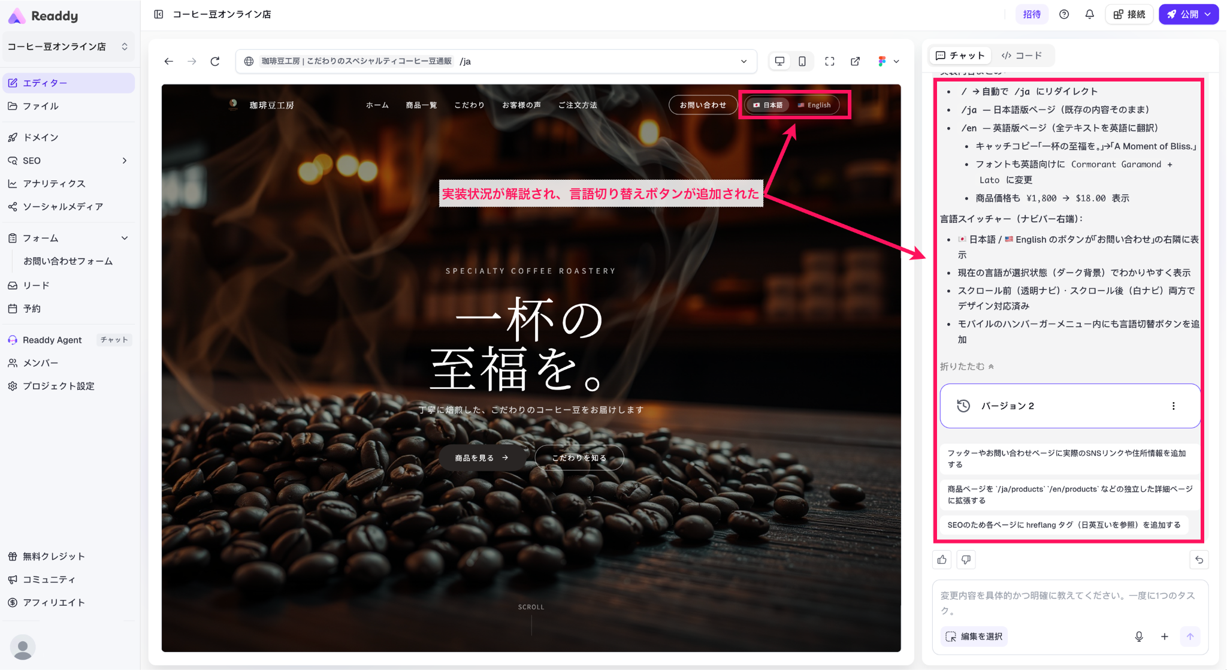
Task: Click こだわりを知る hero button
Action: [579, 458]
